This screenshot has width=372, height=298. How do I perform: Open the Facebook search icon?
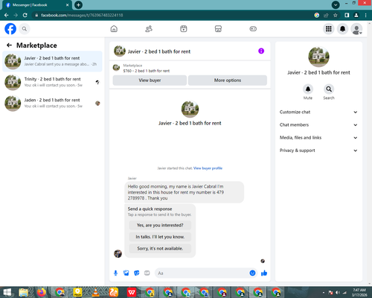tap(25, 29)
